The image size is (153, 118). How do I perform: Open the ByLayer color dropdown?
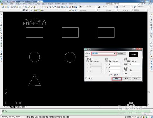tap(96, 10)
